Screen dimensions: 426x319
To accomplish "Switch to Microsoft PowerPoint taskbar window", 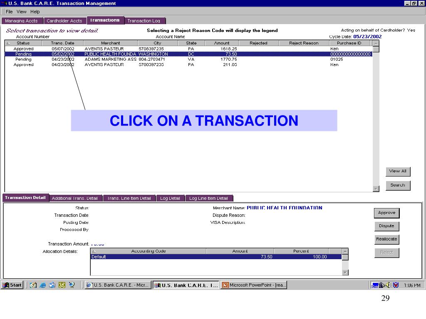I will point(254,285).
